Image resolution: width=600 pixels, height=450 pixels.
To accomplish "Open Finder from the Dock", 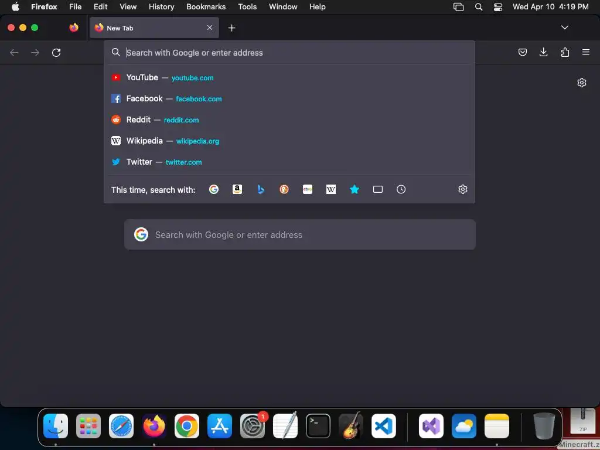I will point(56,426).
